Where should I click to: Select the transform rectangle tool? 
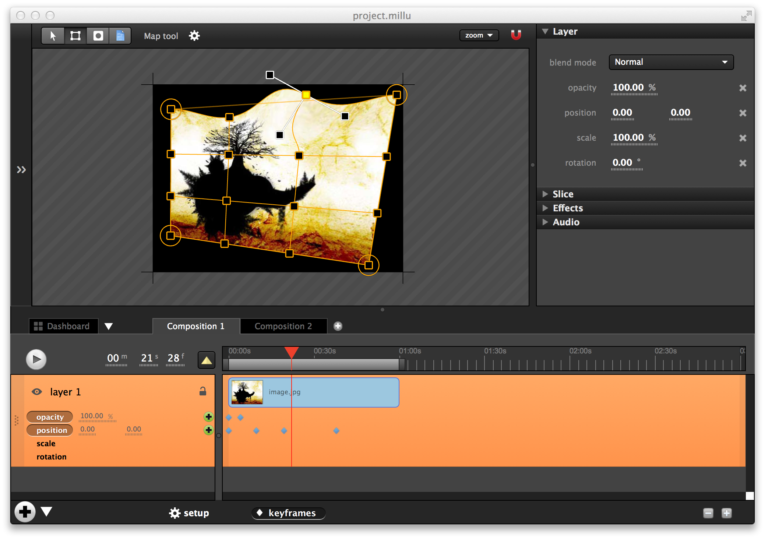click(75, 36)
